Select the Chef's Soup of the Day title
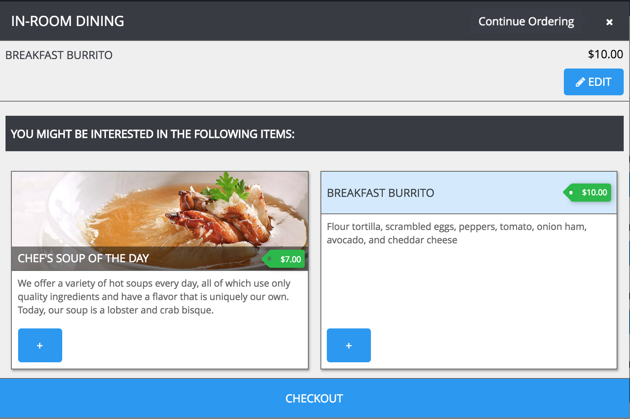 click(83, 258)
